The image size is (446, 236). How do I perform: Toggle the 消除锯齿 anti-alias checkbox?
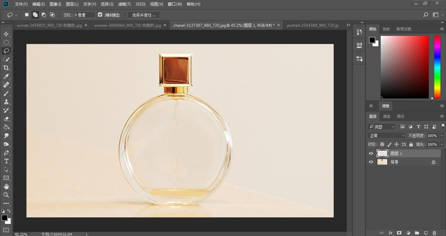(100, 15)
